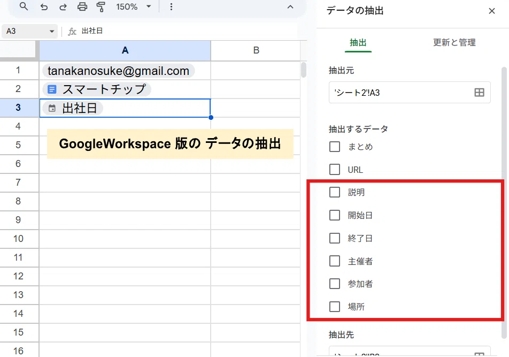Click the GoogleWorkspace 版の データの抽出 text box

(170, 144)
